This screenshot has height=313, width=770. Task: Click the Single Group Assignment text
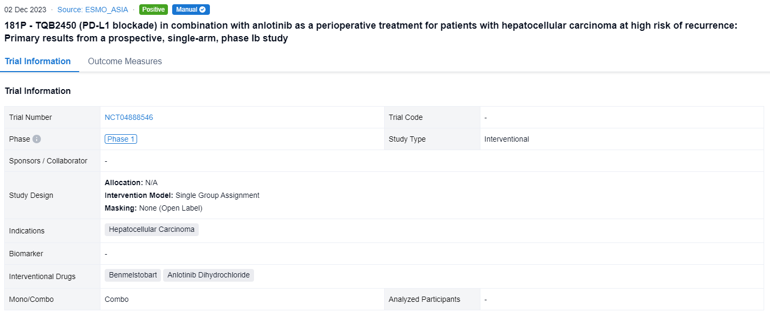[217, 195]
